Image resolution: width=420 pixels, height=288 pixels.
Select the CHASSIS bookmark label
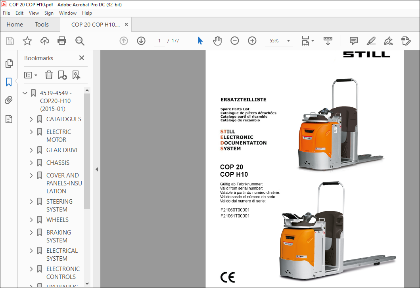click(58, 163)
